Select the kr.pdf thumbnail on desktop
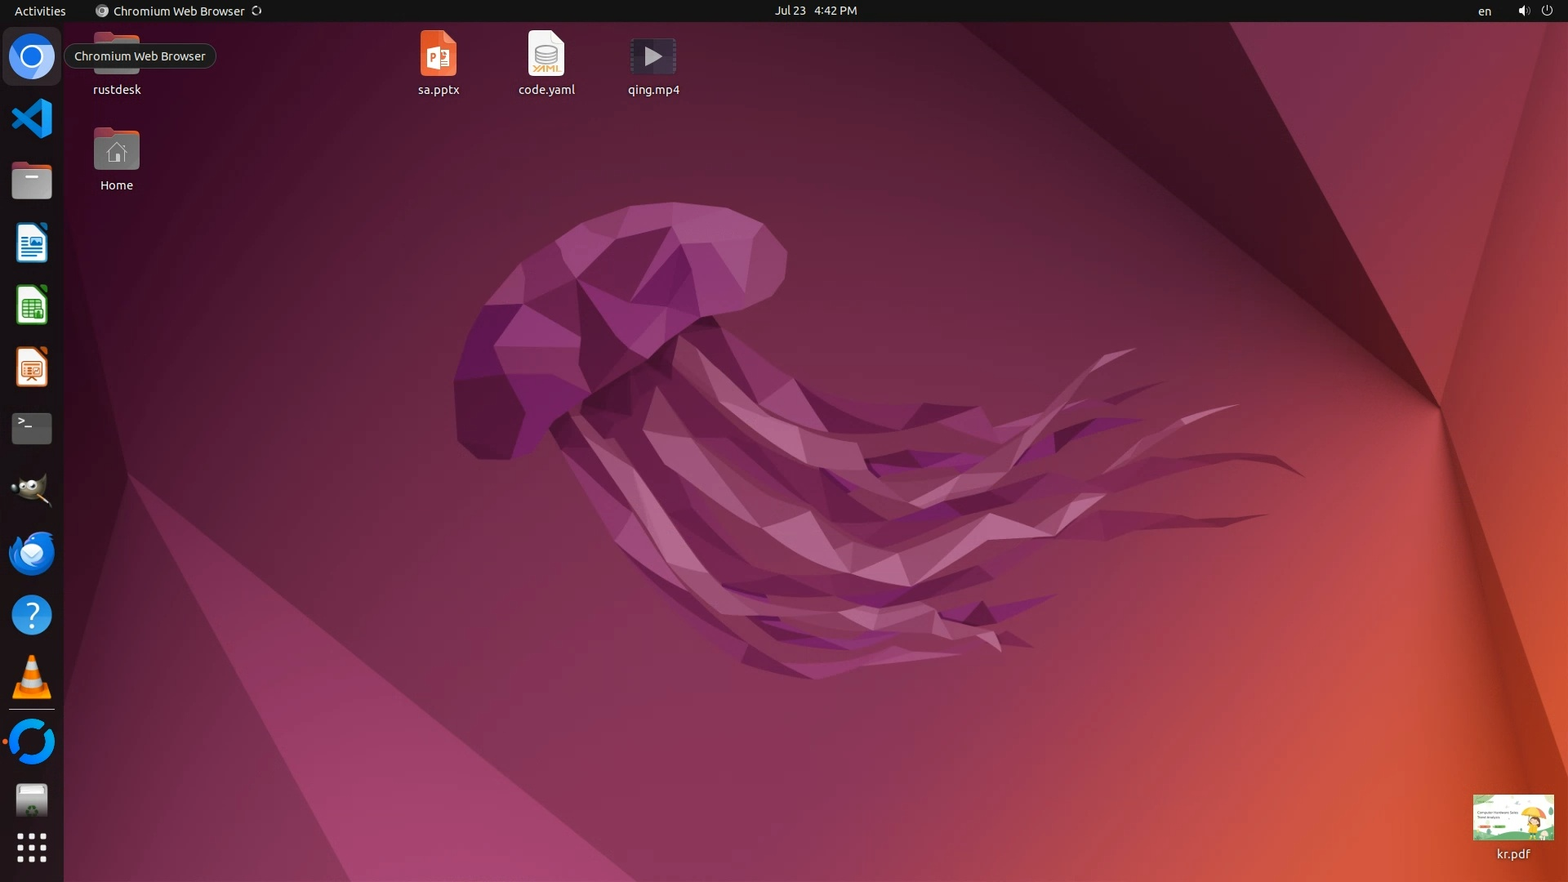 [1512, 817]
